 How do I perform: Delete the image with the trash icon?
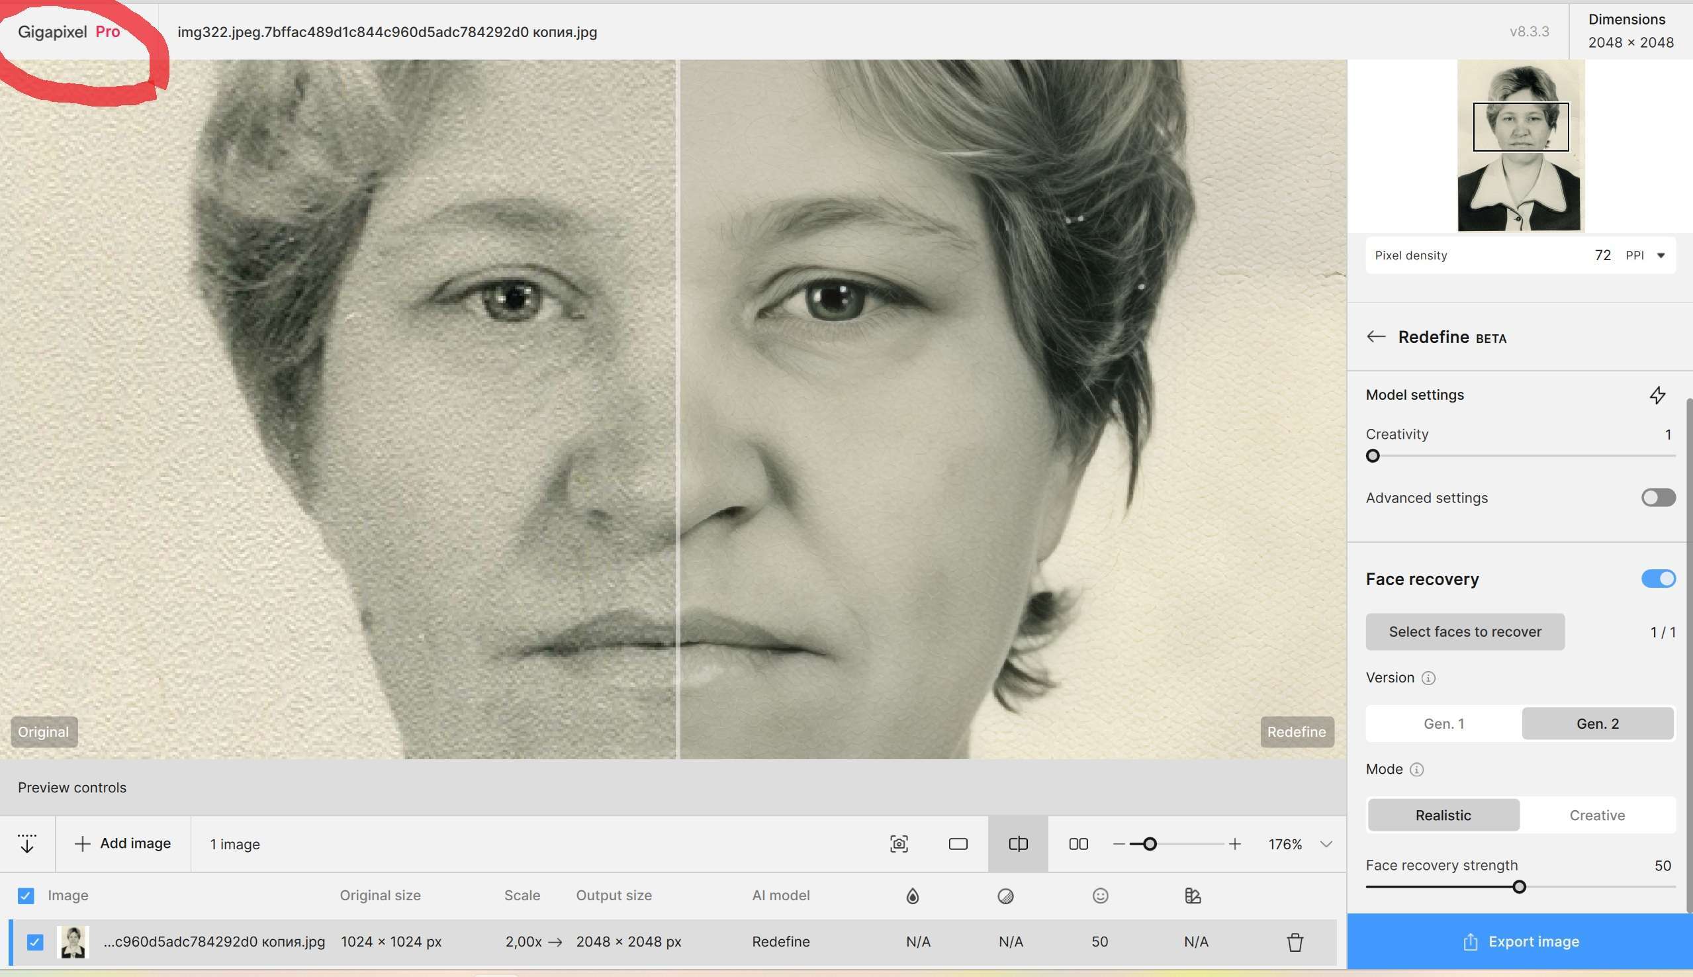(1295, 942)
